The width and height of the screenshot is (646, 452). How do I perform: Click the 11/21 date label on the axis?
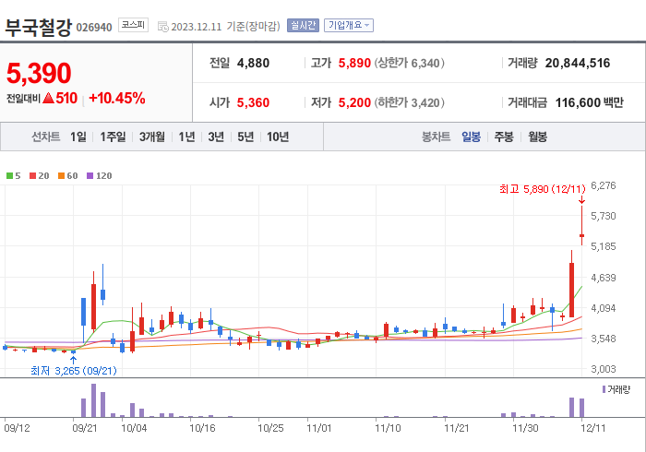click(457, 428)
